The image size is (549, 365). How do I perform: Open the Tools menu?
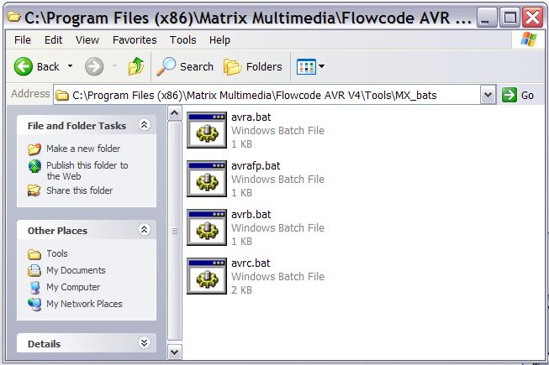click(x=182, y=40)
